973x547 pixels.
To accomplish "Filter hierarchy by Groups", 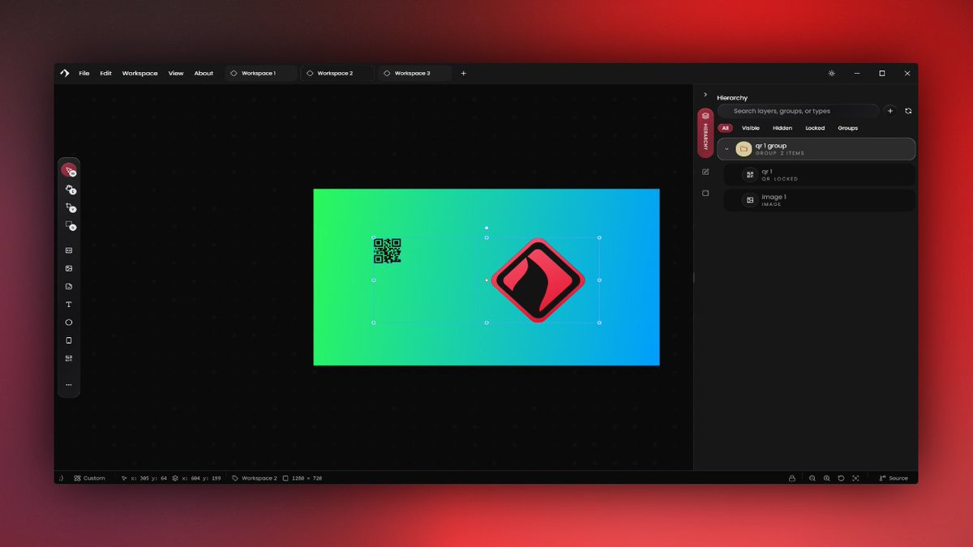I will coord(848,128).
